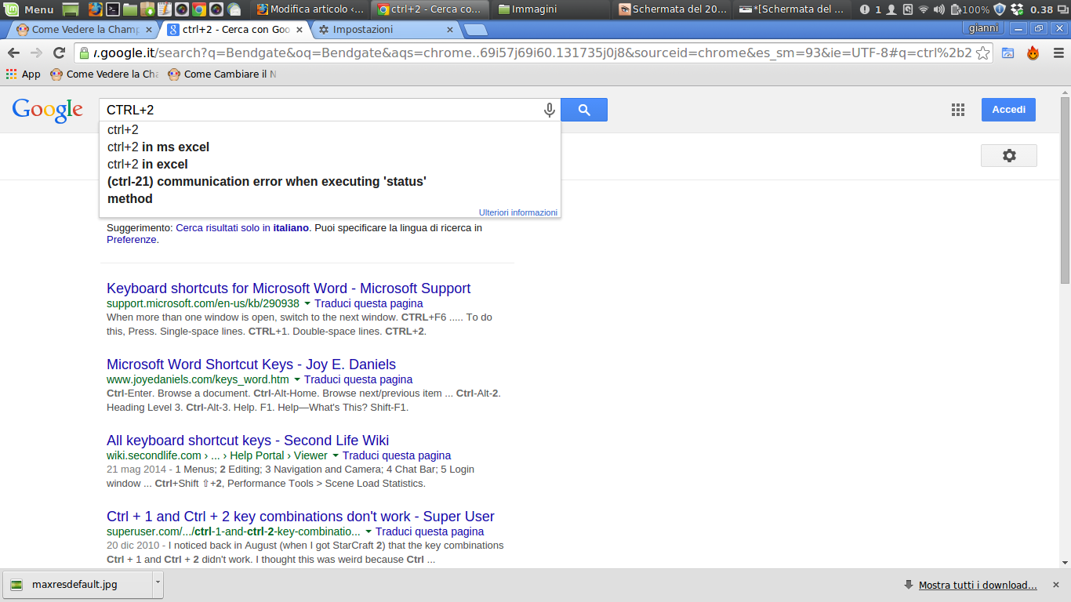1071x602 pixels.
Task: Open 'Keyboard shortcuts for Microsoft Word' result
Action: (289, 288)
